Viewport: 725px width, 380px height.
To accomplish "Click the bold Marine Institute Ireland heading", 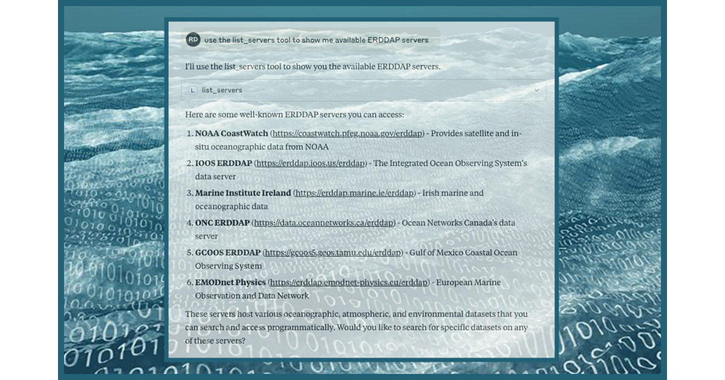I will 243,193.
